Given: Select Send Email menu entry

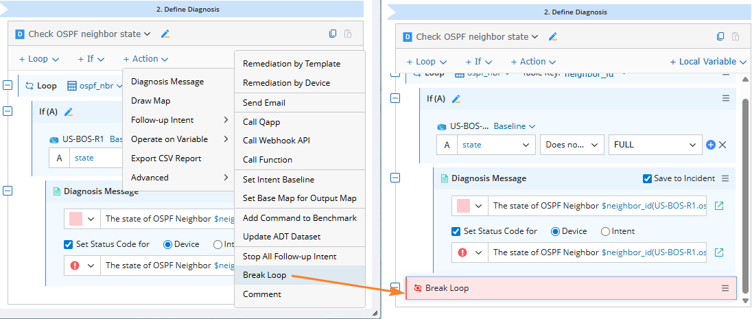Looking at the screenshot, I should (x=264, y=102).
